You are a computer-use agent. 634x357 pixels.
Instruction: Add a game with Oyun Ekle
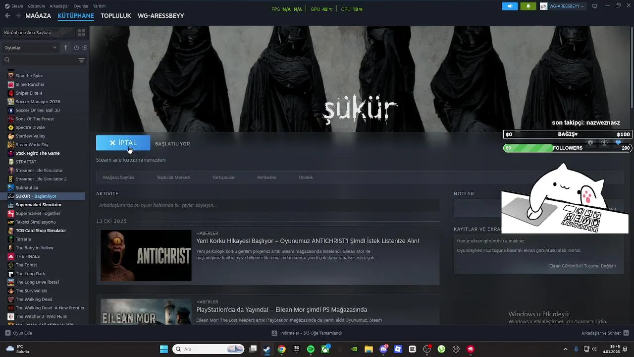coord(18,333)
